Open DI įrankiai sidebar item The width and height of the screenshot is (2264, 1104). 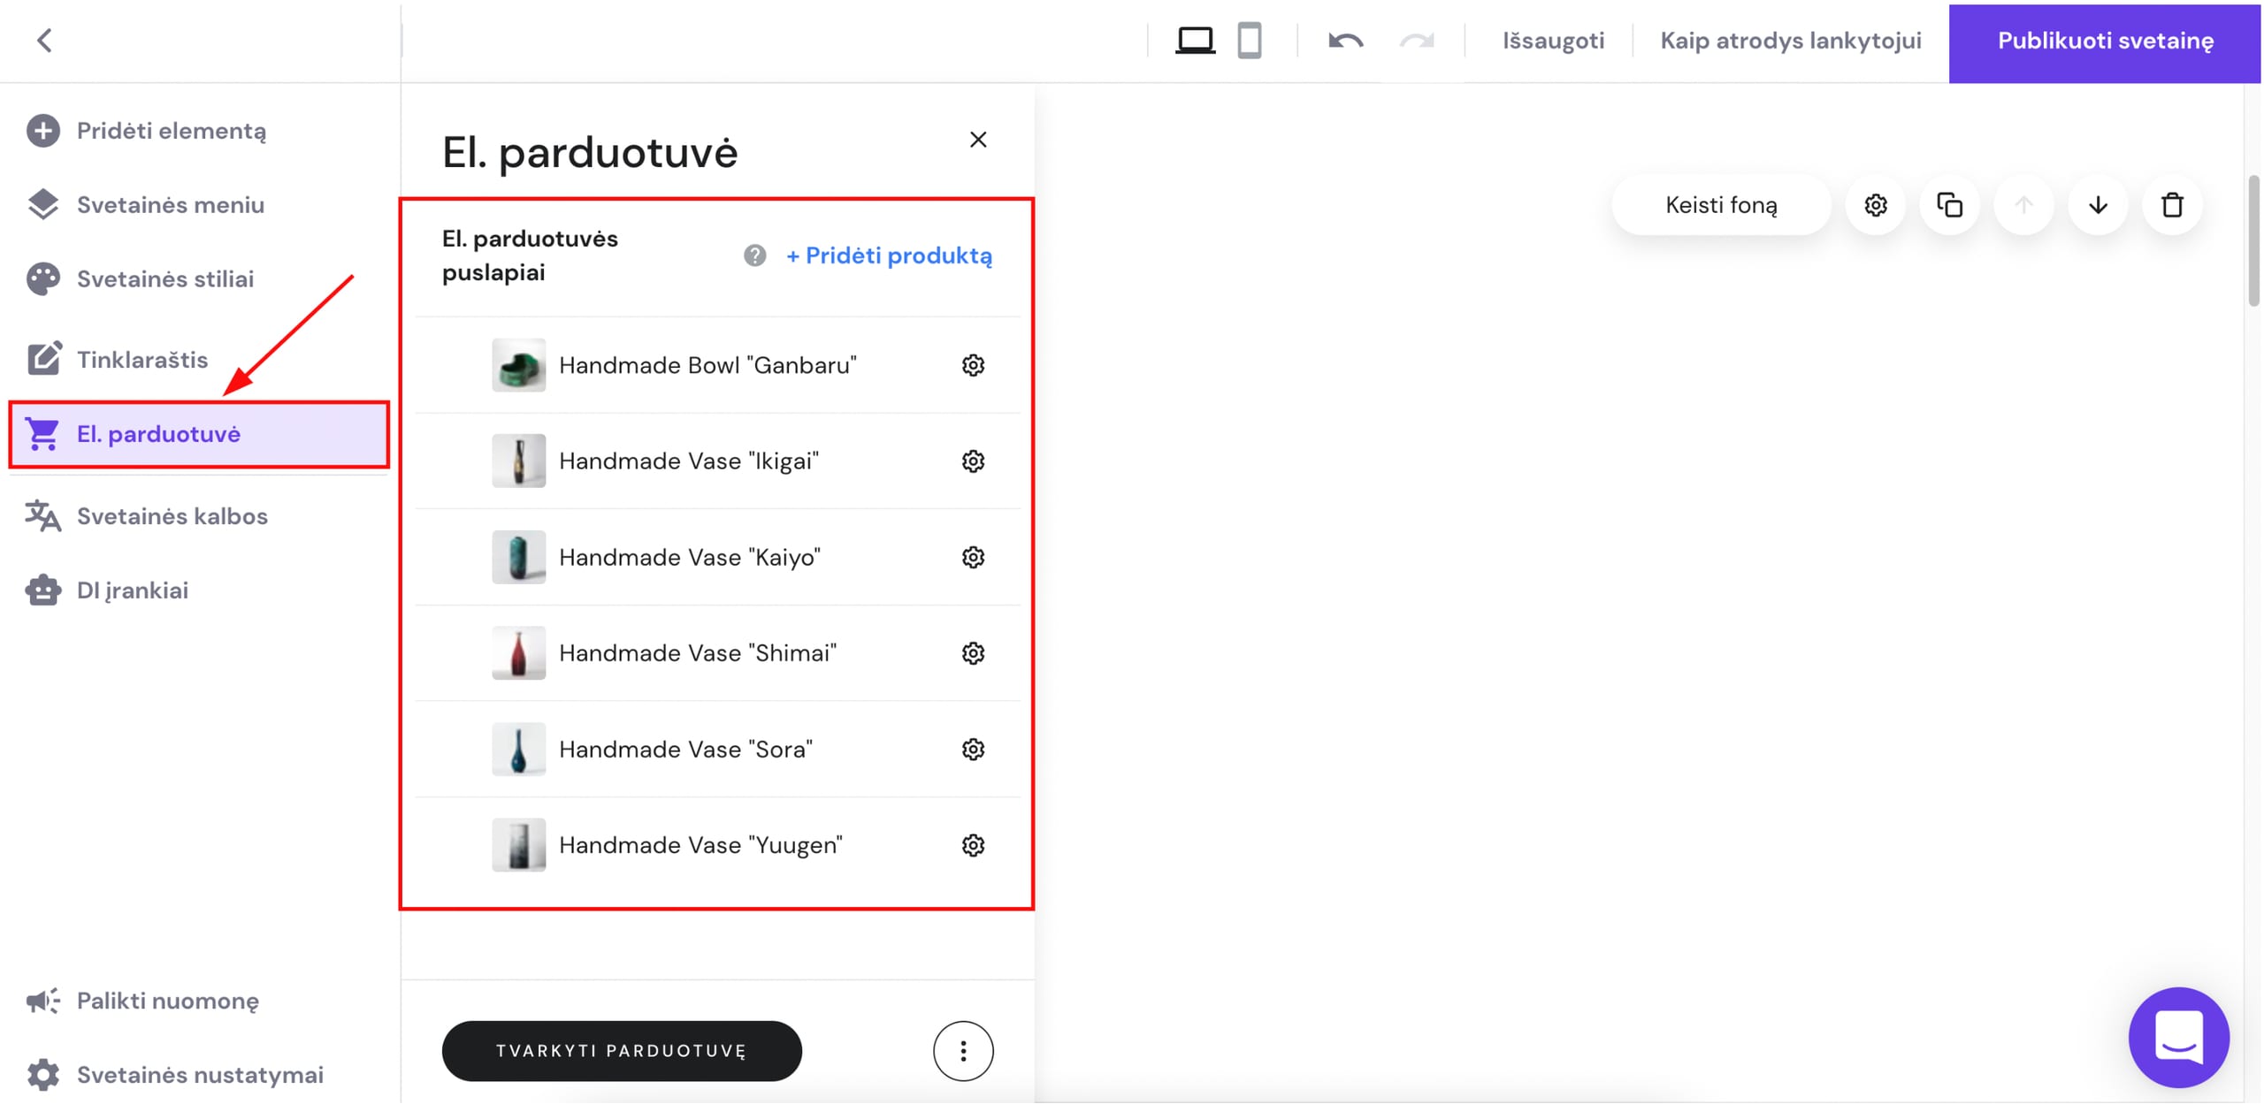click(x=132, y=590)
